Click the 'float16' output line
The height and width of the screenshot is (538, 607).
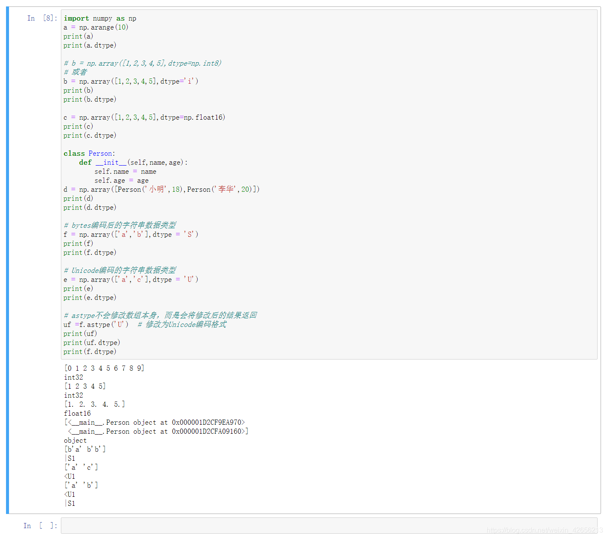click(78, 414)
